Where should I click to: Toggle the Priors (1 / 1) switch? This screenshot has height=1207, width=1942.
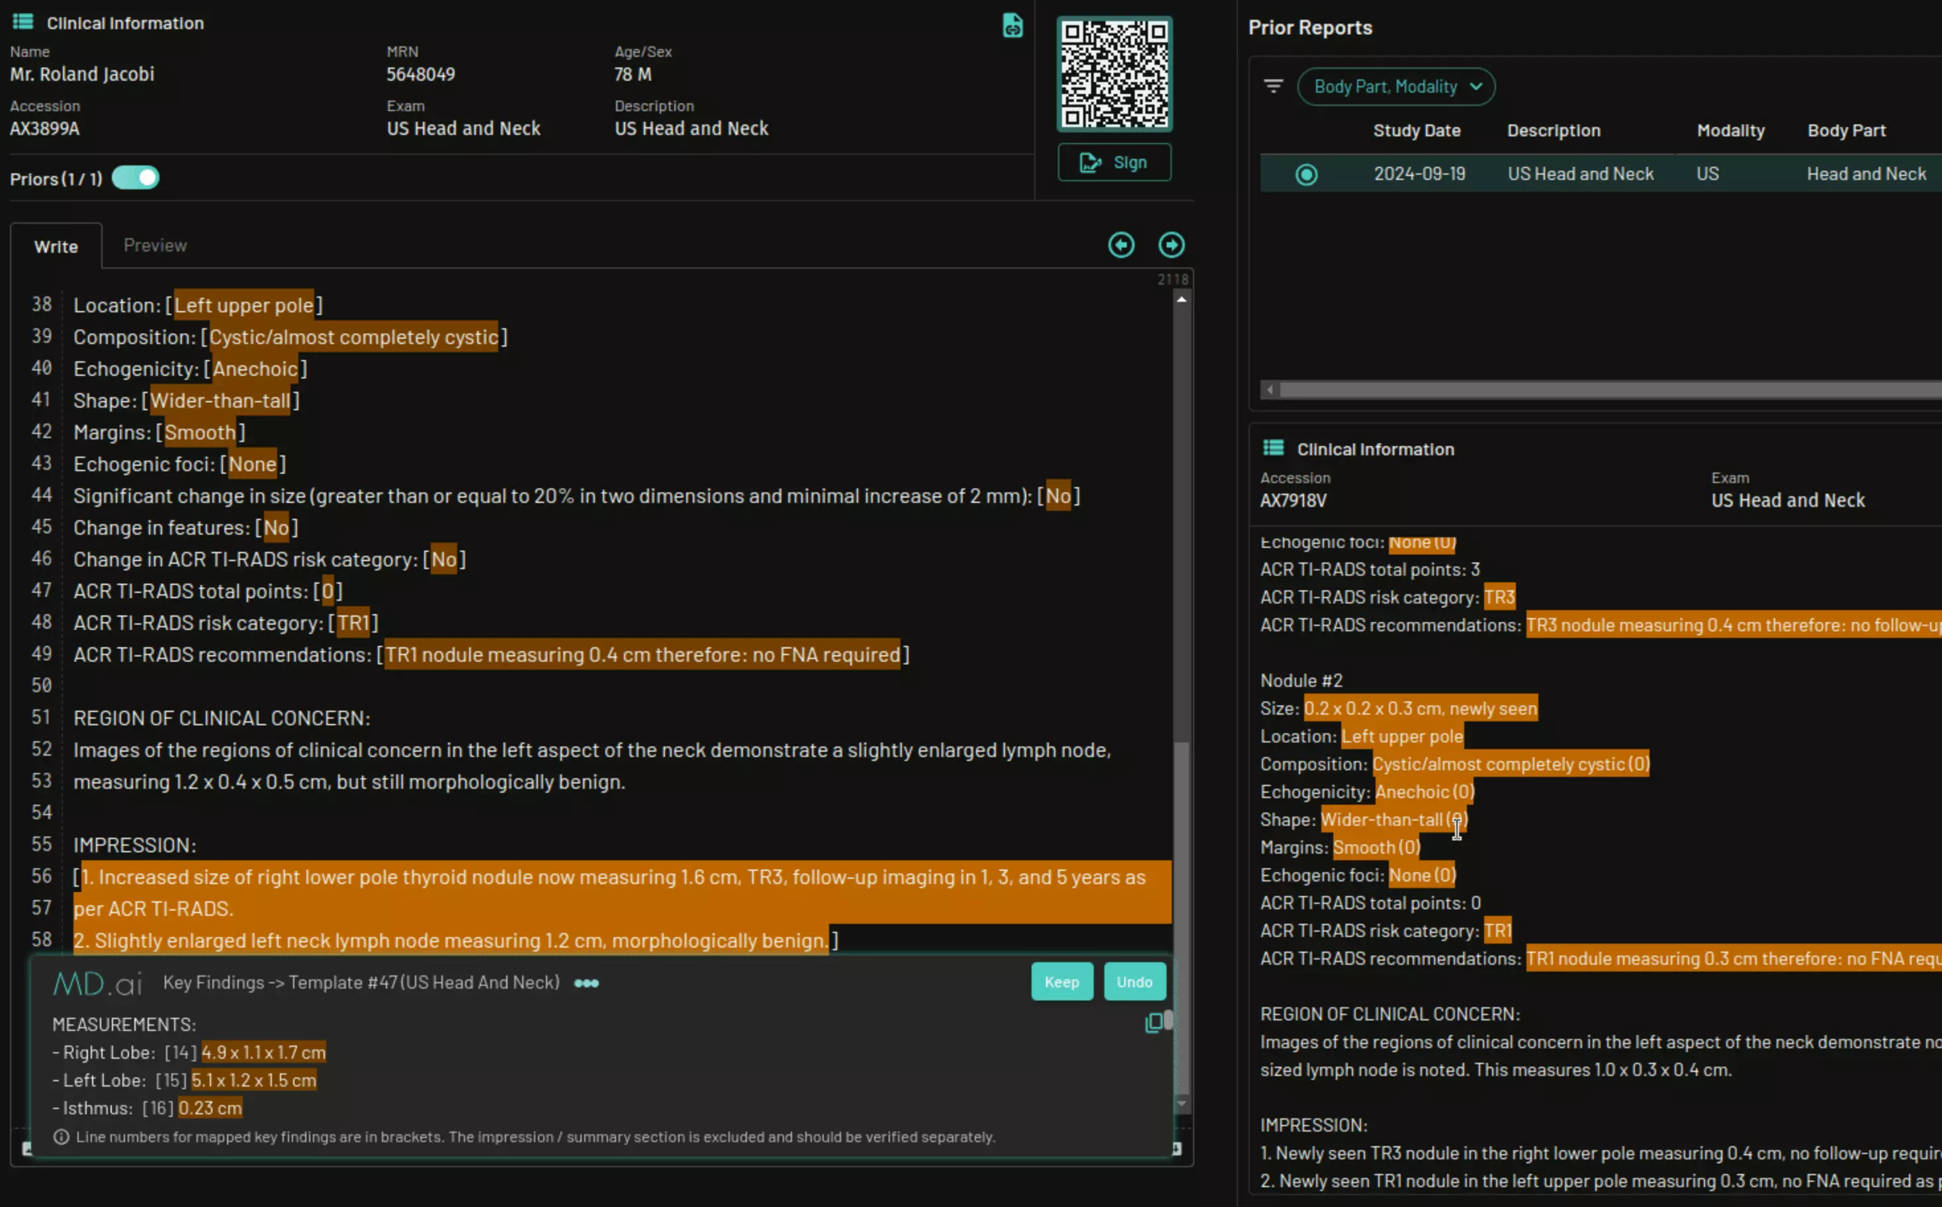[136, 178]
